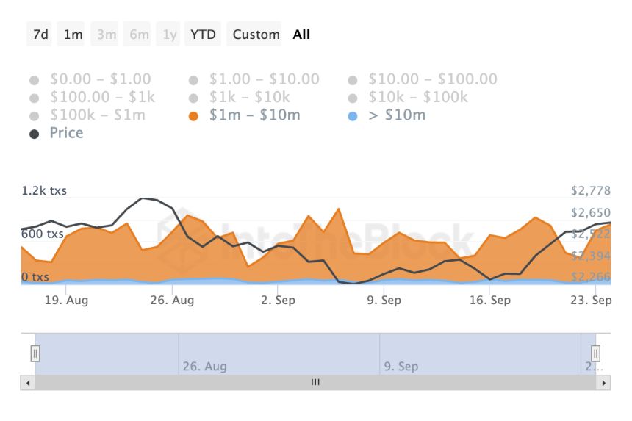Switch chart range to 1m
The height and width of the screenshot is (421, 632).
[x=73, y=35]
